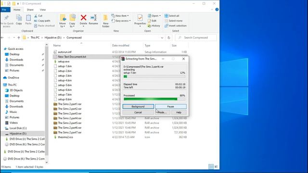Screen dimensions: 308x173
Task: Click Help button in extraction dialog
Action: (179, 112)
